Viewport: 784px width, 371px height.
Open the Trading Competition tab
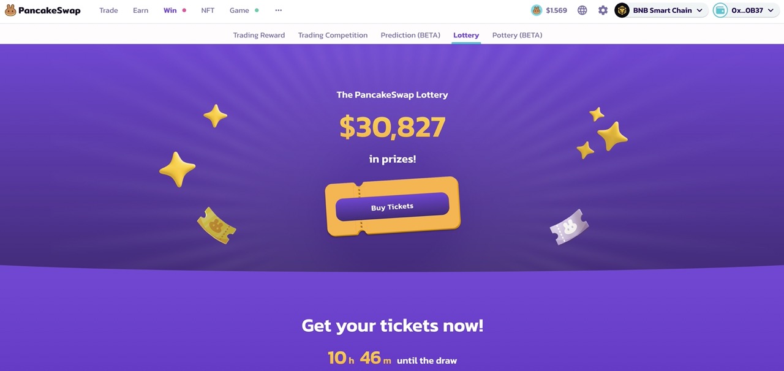click(333, 35)
